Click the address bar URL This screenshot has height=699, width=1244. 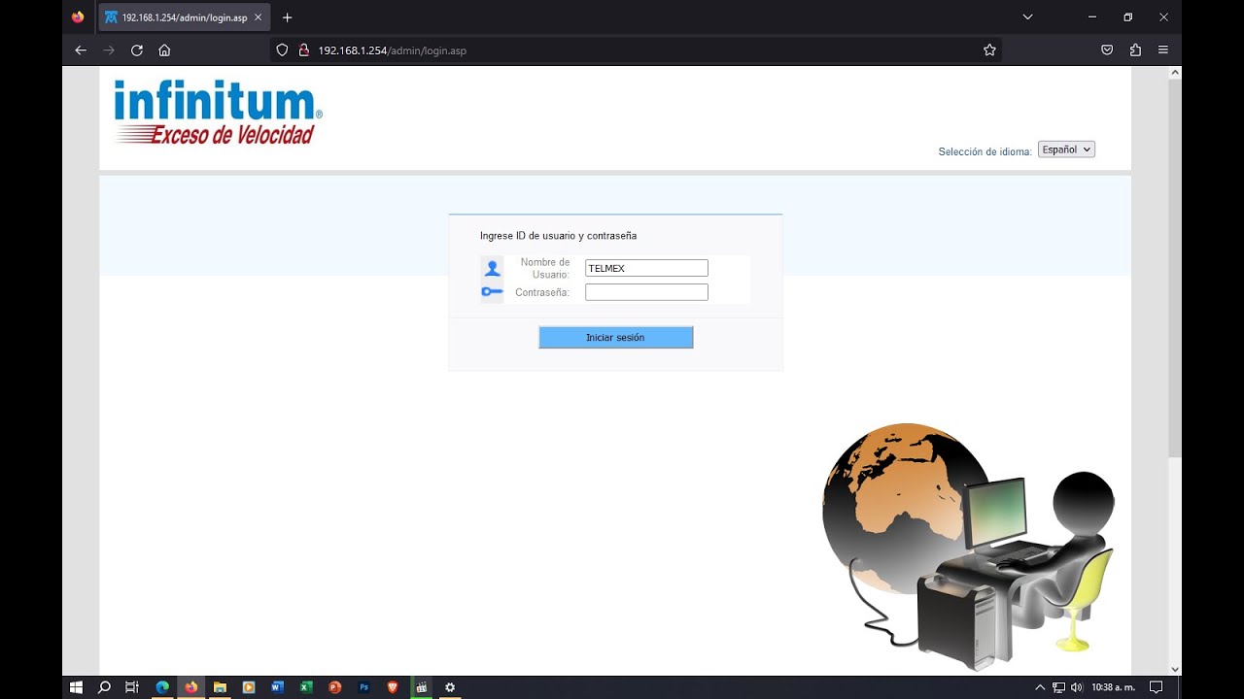(x=392, y=50)
